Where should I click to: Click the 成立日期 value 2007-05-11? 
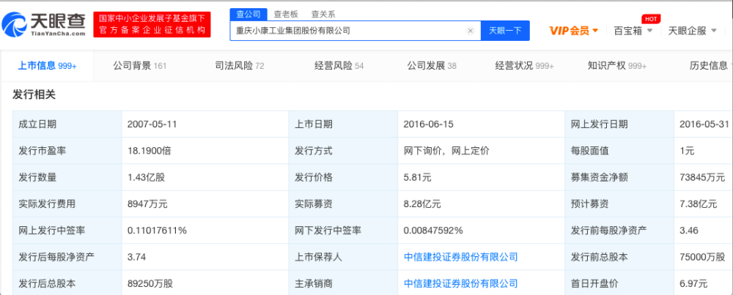(x=151, y=124)
